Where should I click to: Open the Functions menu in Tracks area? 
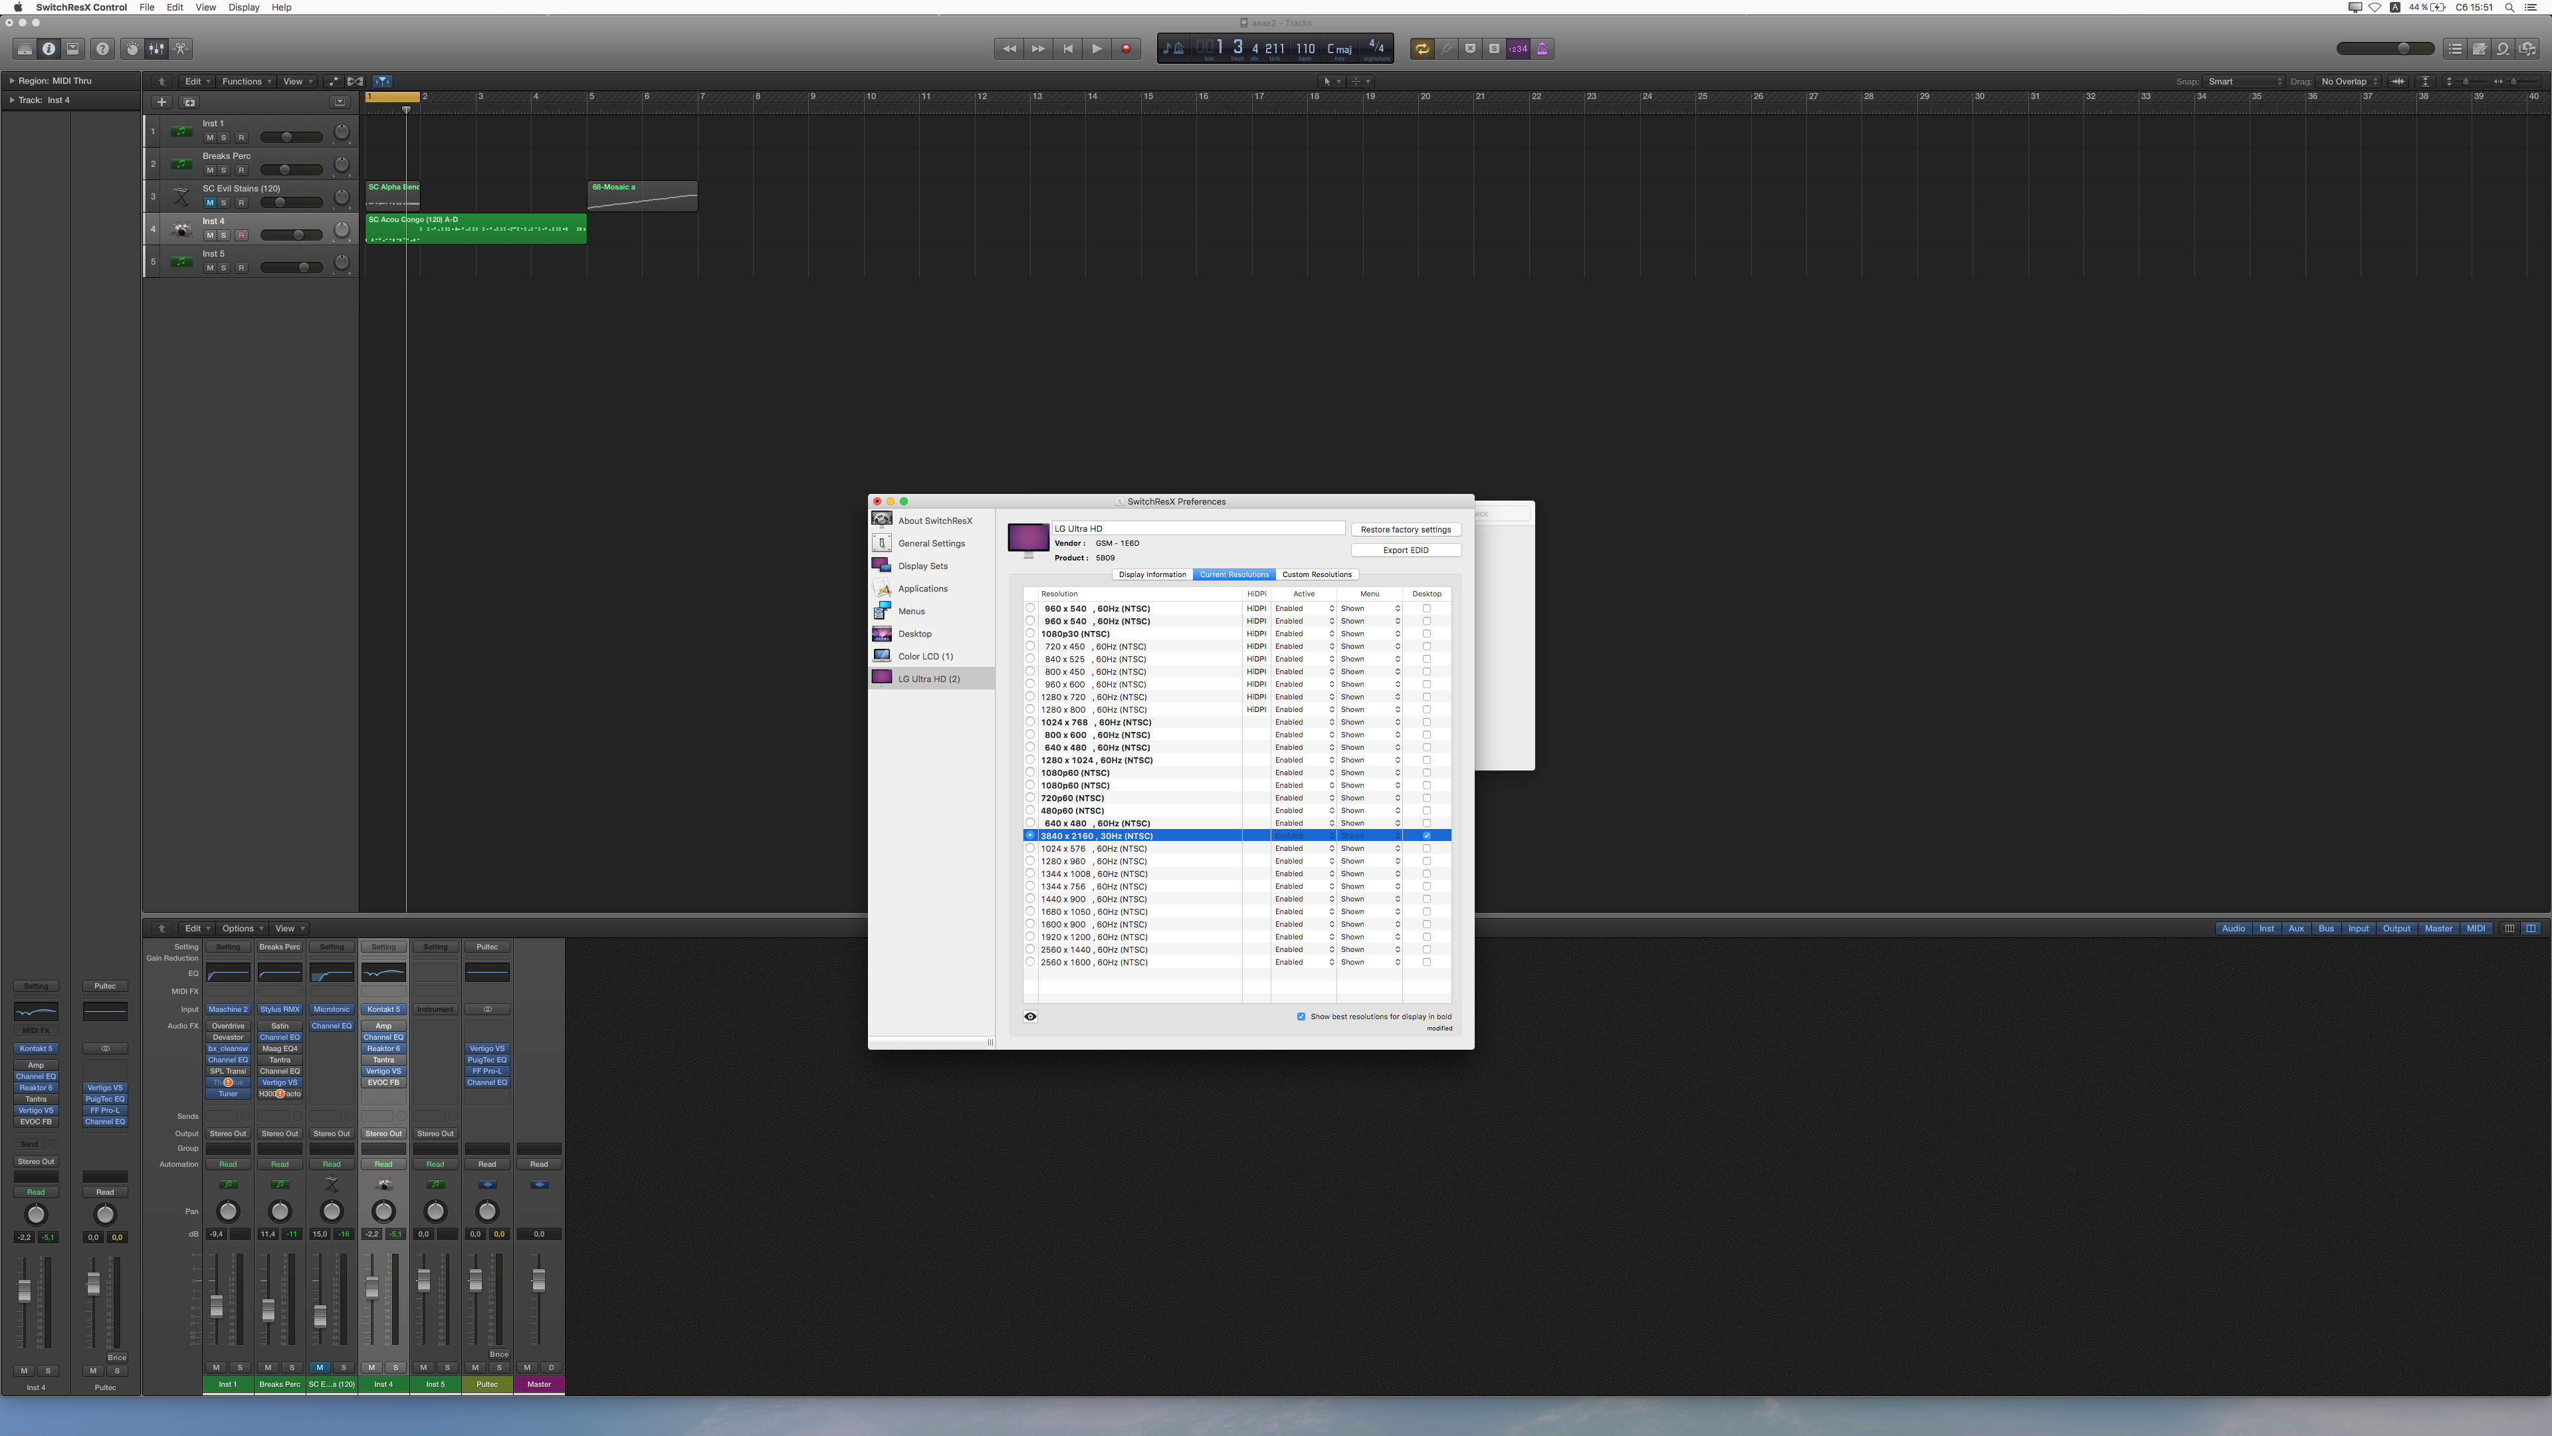click(x=246, y=81)
